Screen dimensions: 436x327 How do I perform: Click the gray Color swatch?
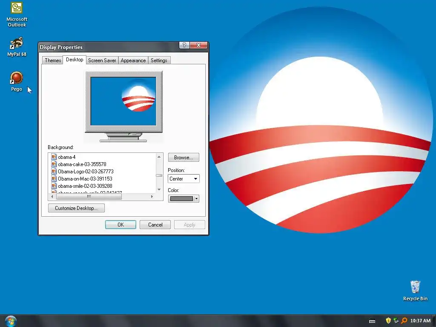click(x=181, y=198)
